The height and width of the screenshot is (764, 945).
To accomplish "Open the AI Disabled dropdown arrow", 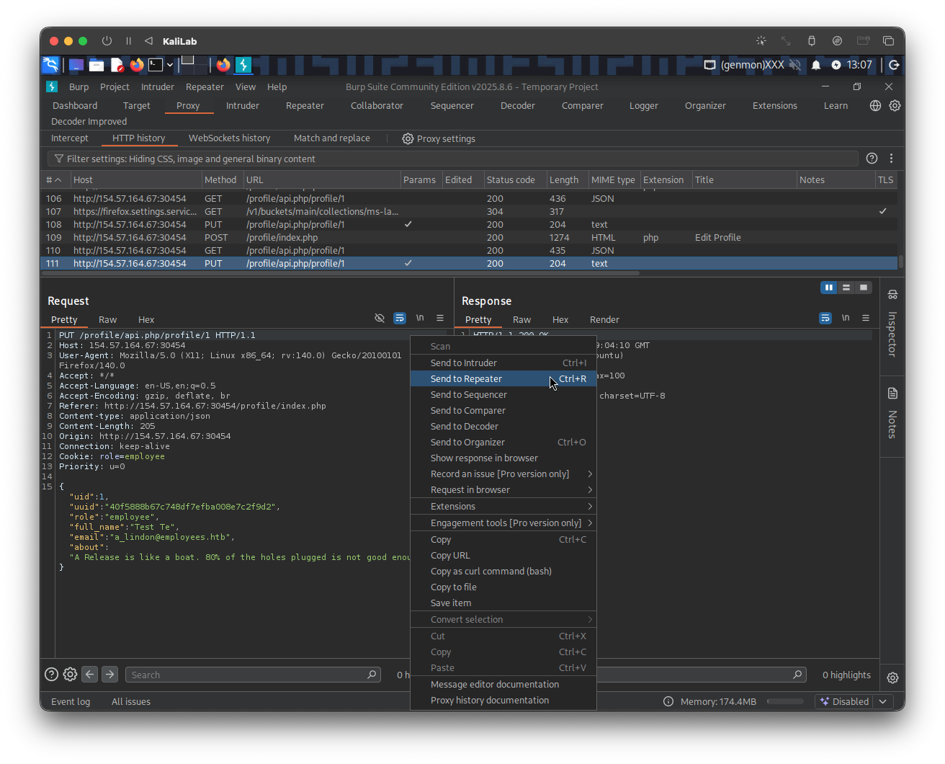I will point(883,701).
